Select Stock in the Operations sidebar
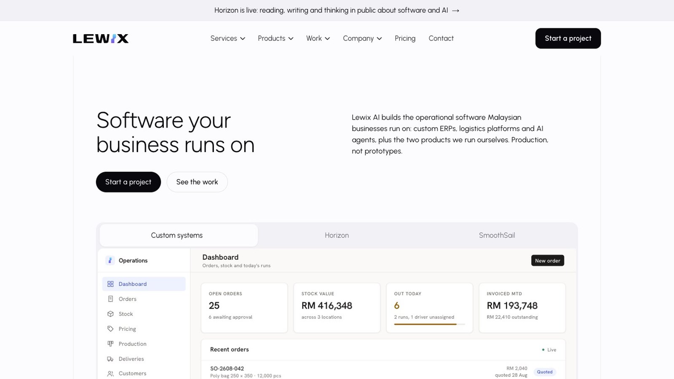This screenshot has width=674, height=379. (144, 314)
